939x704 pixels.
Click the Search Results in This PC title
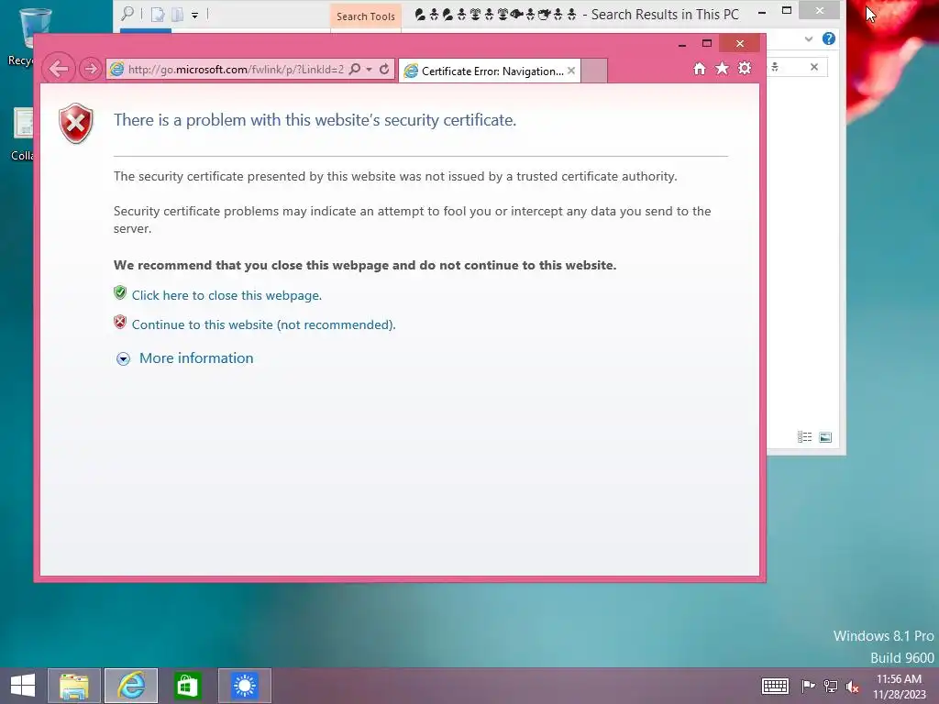(665, 15)
